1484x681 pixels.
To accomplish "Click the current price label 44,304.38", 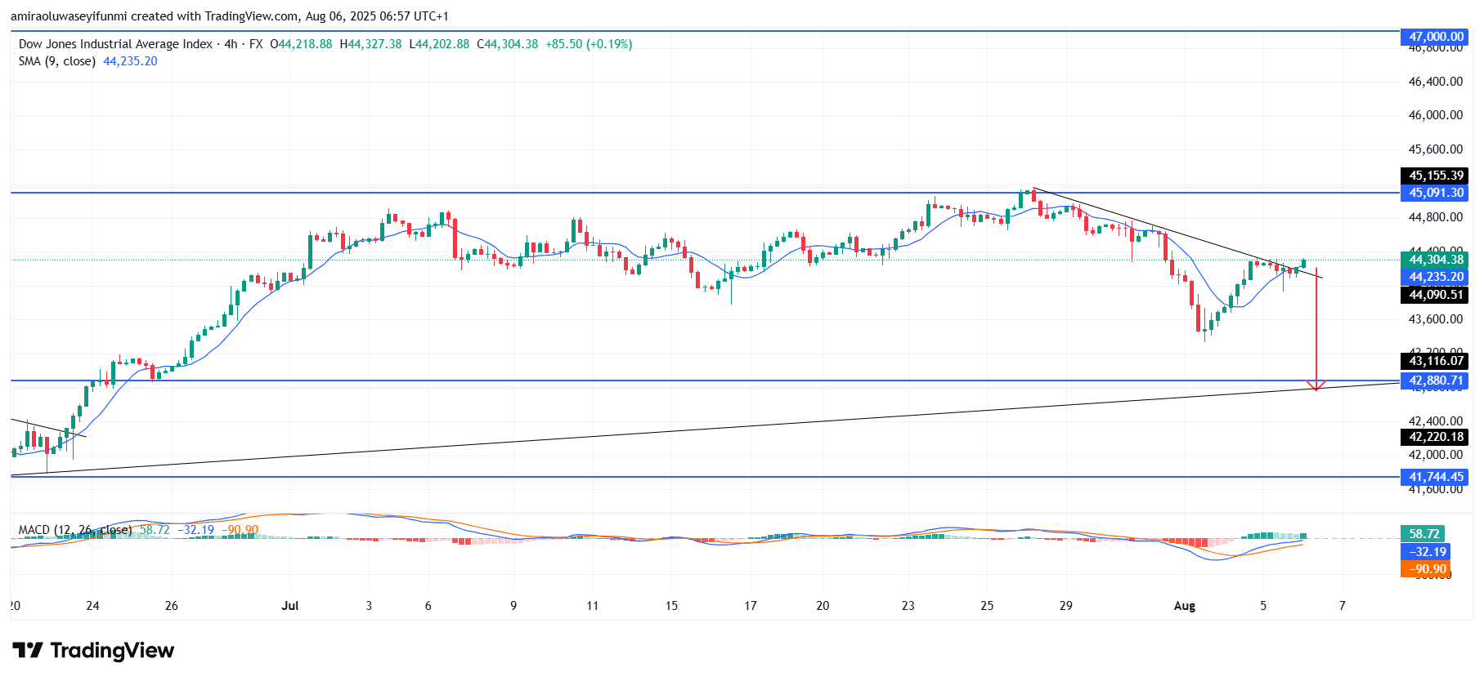I will pos(1434,260).
